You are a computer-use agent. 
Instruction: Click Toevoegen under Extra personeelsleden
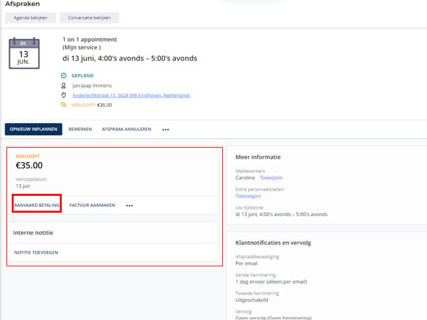point(247,195)
